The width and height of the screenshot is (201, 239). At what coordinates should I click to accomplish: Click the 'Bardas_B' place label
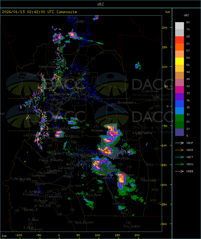click(x=30, y=210)
